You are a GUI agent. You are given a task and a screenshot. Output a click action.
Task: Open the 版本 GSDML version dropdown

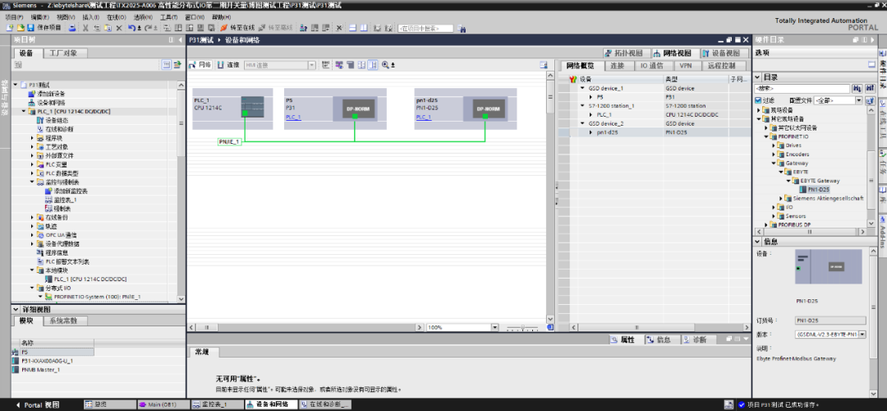(862, 335)
